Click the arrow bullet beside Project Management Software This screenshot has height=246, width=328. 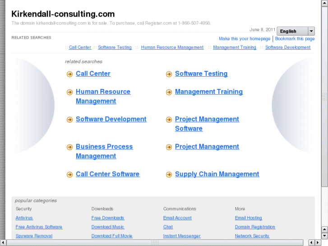click(169, 120)
